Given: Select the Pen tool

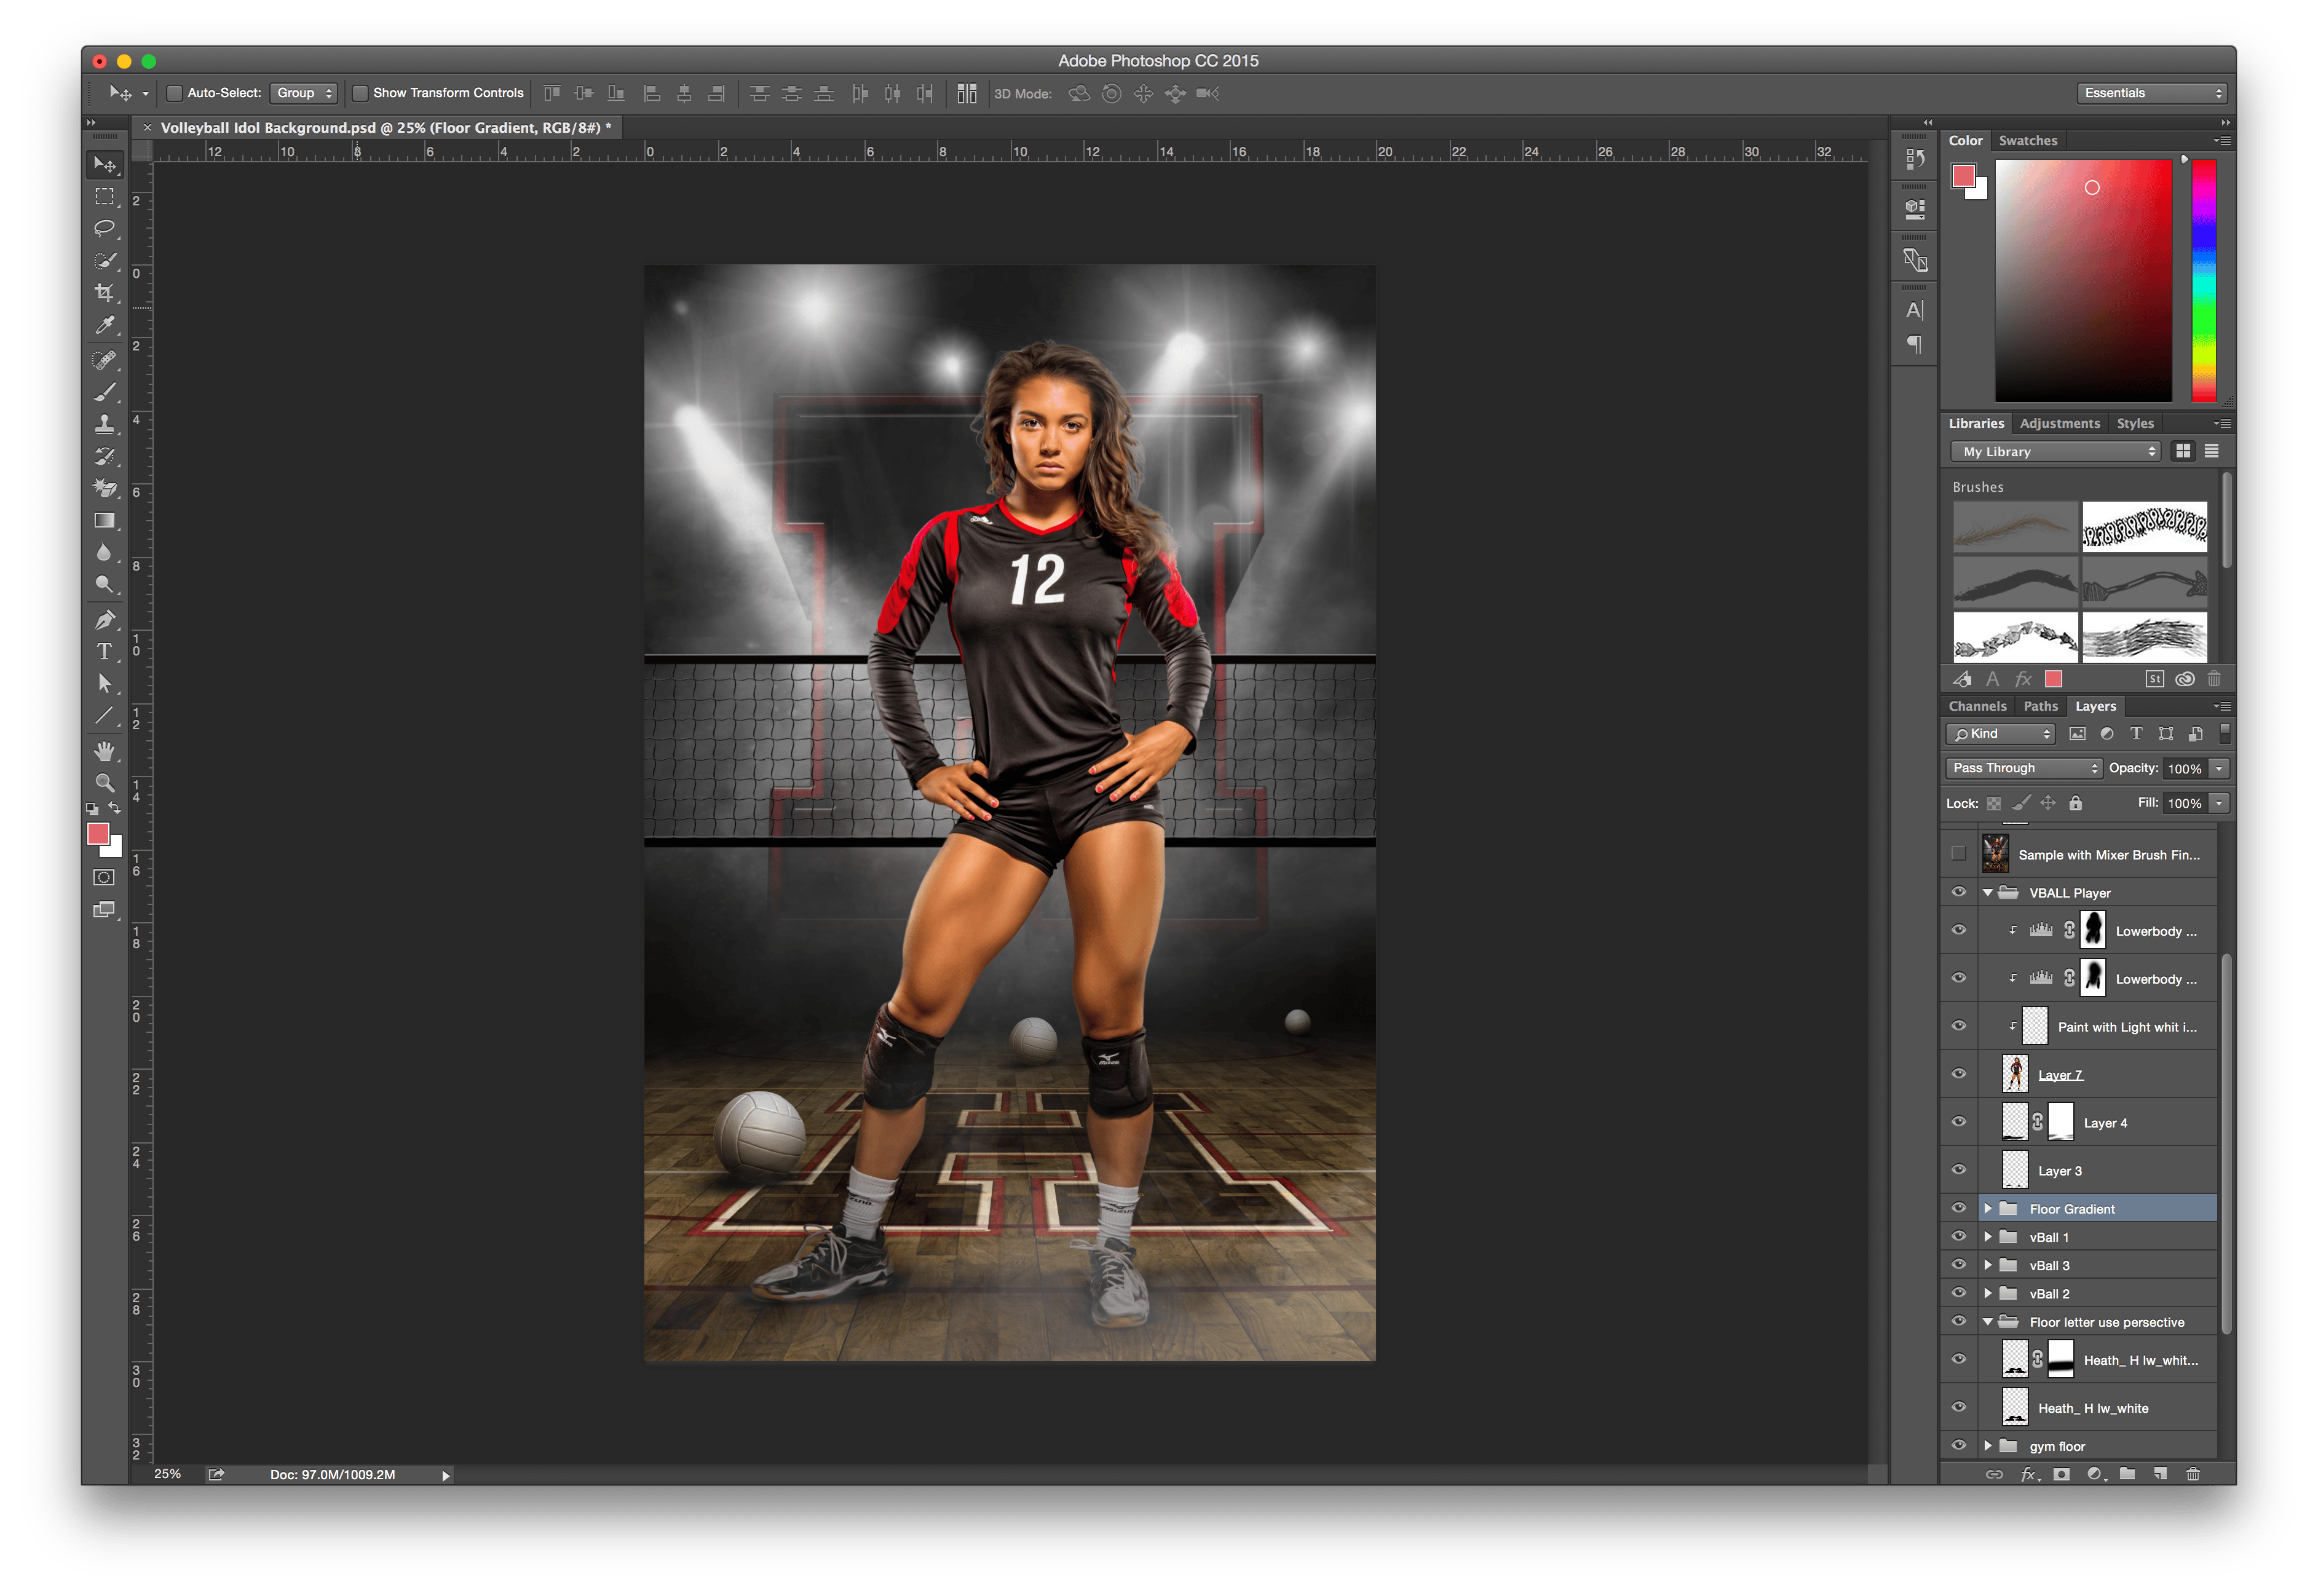Looking at the screenshot, I should [104, 620].
